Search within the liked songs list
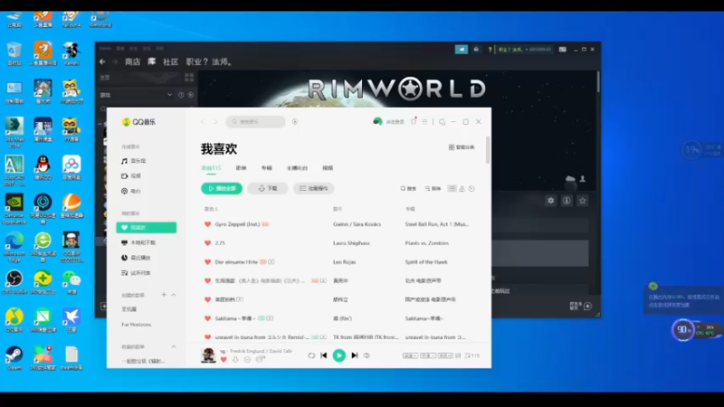The height and width of the screenshot is (407, 724). (408, 189)
